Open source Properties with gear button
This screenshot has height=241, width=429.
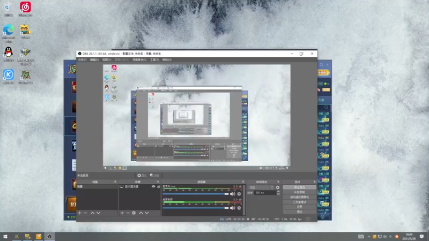point(142,176)
